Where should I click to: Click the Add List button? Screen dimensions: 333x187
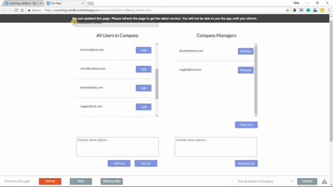(119, 164)
